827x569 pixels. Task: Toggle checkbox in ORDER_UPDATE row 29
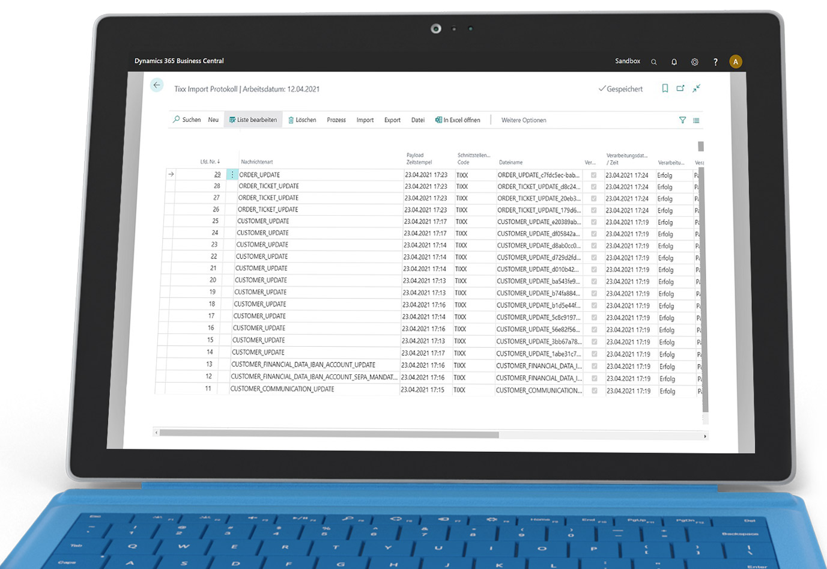click(x=593, y=175)
